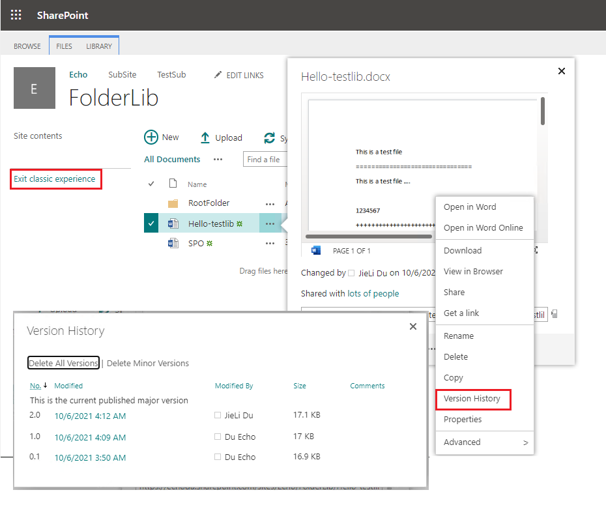Click the RootFolder folder icon
Viewport: 606px width, 518px height.
tap(173, 203)
